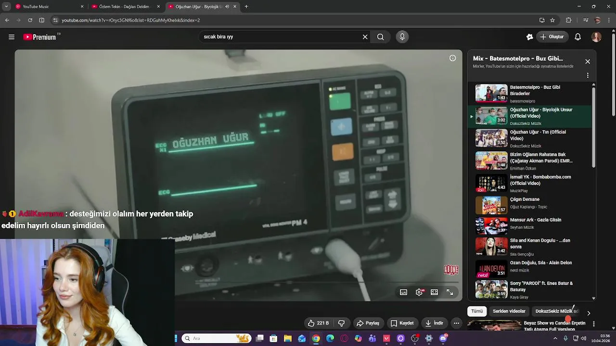Open options for Beyaz Show video
Screen dimensions: 616x346
pyautogui.click(x=593, y=324)
